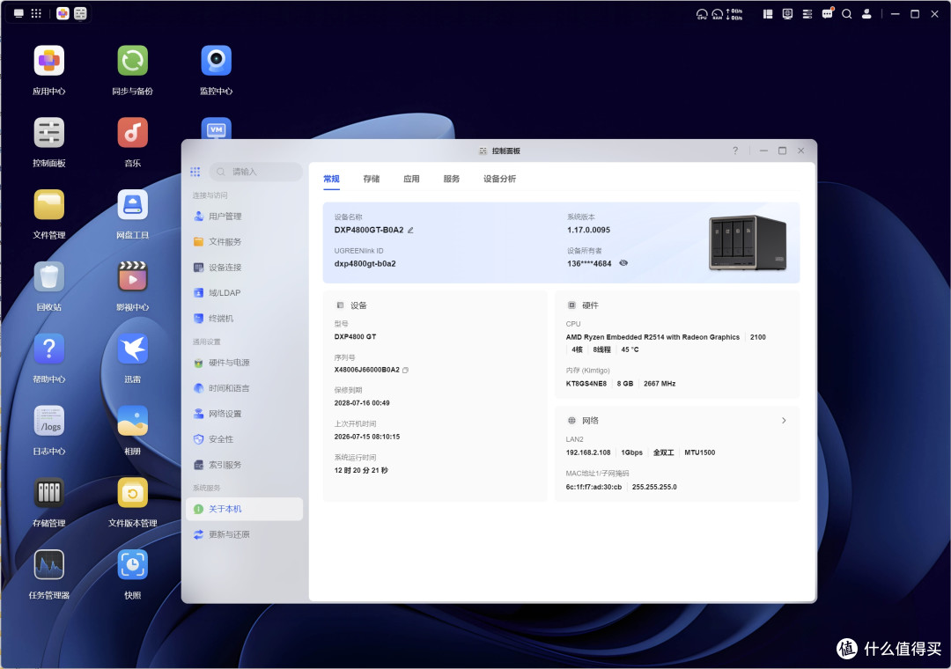
Task: Switch to control panel in top bar task area
Action: point(80,13)
